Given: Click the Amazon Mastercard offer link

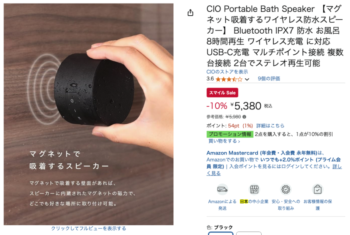Looking at the screenshot, I should (x=262, y=153).
